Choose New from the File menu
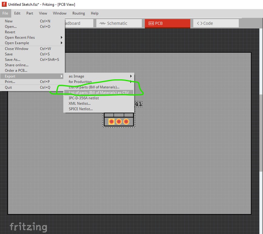Image resolution: width=263 pixels, height=234 pixels. tap(32, 21)
